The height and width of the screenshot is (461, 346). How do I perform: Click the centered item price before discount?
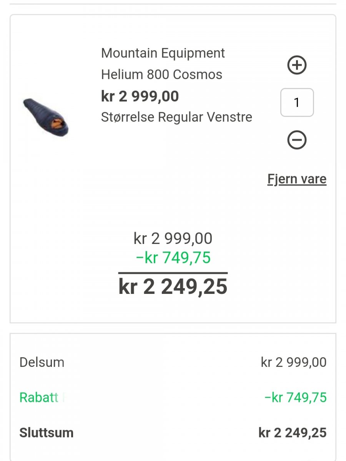click(x=173, y=239)
